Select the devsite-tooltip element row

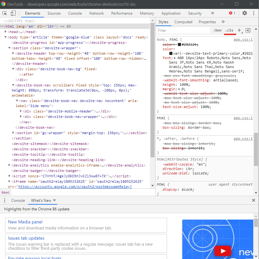48,154
